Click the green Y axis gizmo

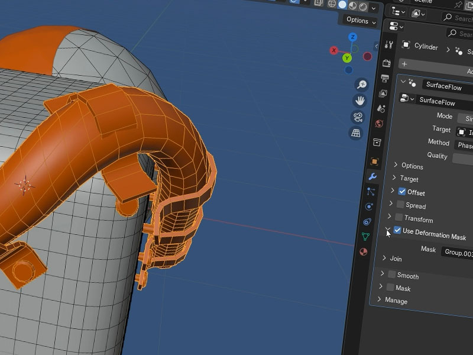347,58
